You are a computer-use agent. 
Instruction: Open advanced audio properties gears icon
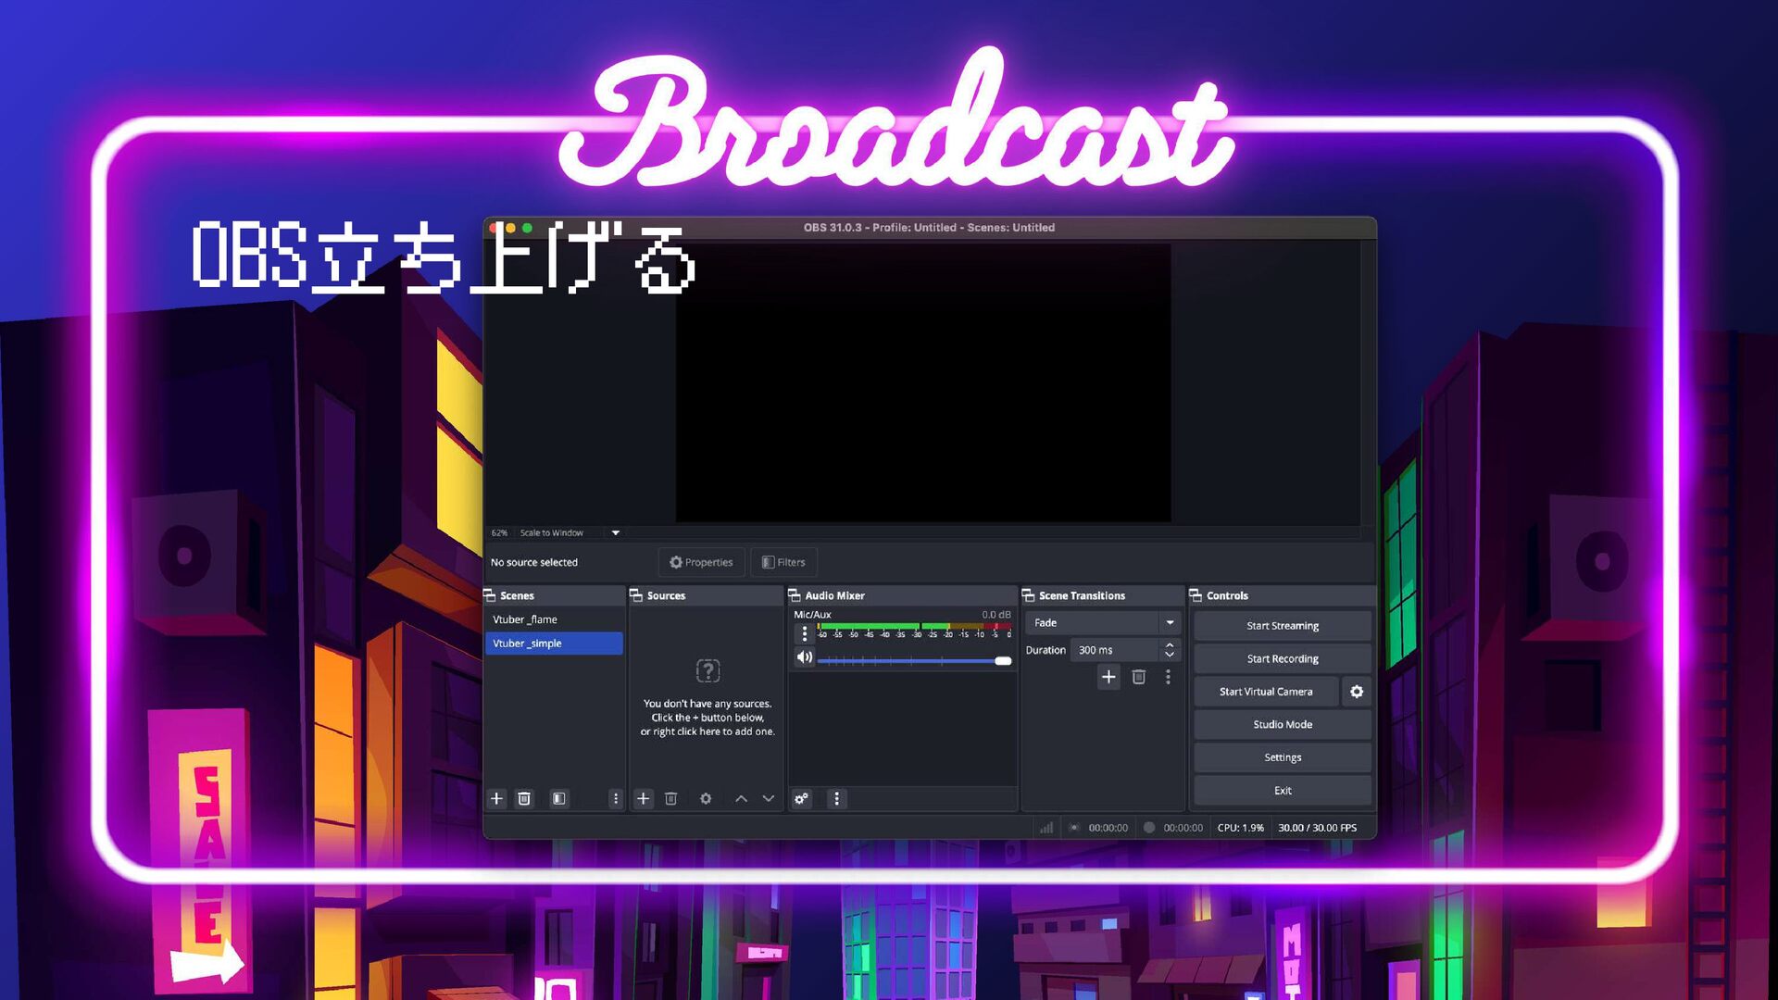(x=802, y=798)
